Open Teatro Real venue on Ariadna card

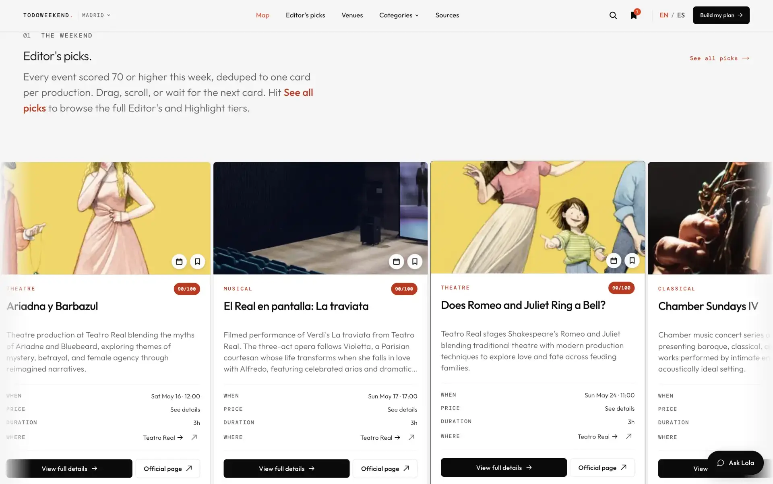tap(163, 438)
